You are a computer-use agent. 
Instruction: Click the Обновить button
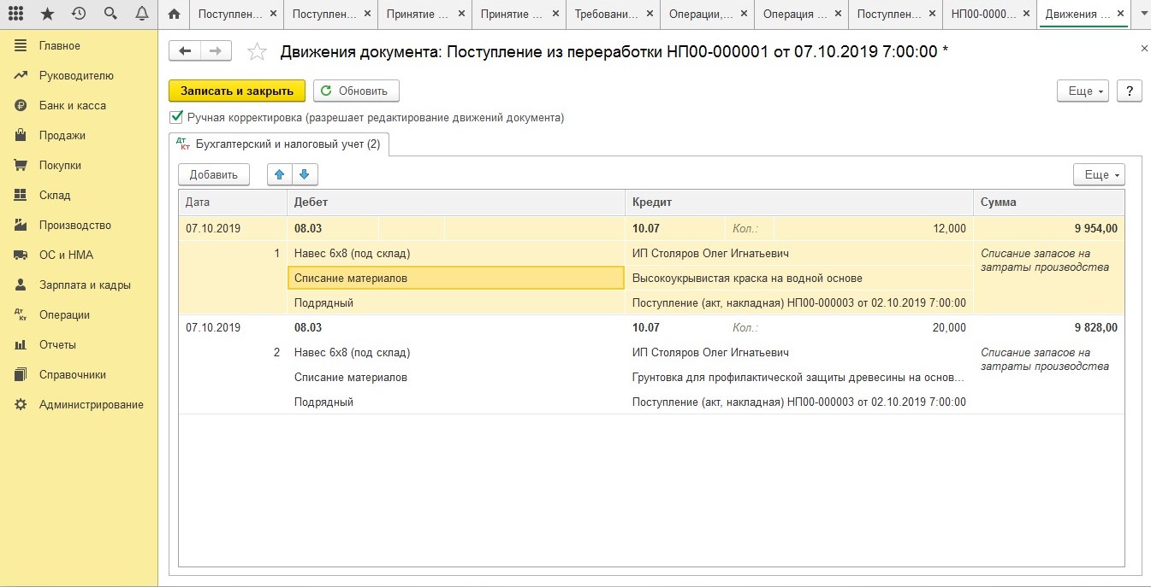click(x=356, y=91)
